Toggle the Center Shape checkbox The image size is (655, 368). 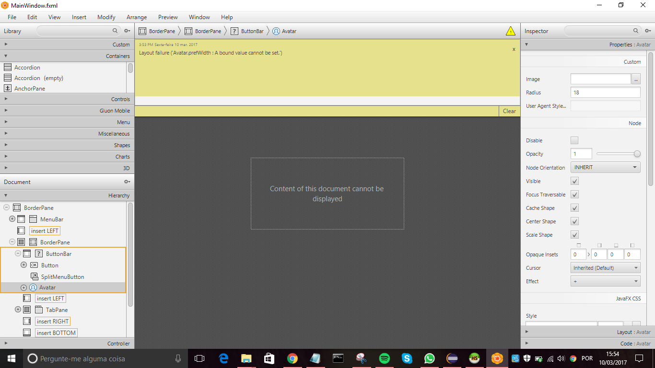click(x=574, y=221)
